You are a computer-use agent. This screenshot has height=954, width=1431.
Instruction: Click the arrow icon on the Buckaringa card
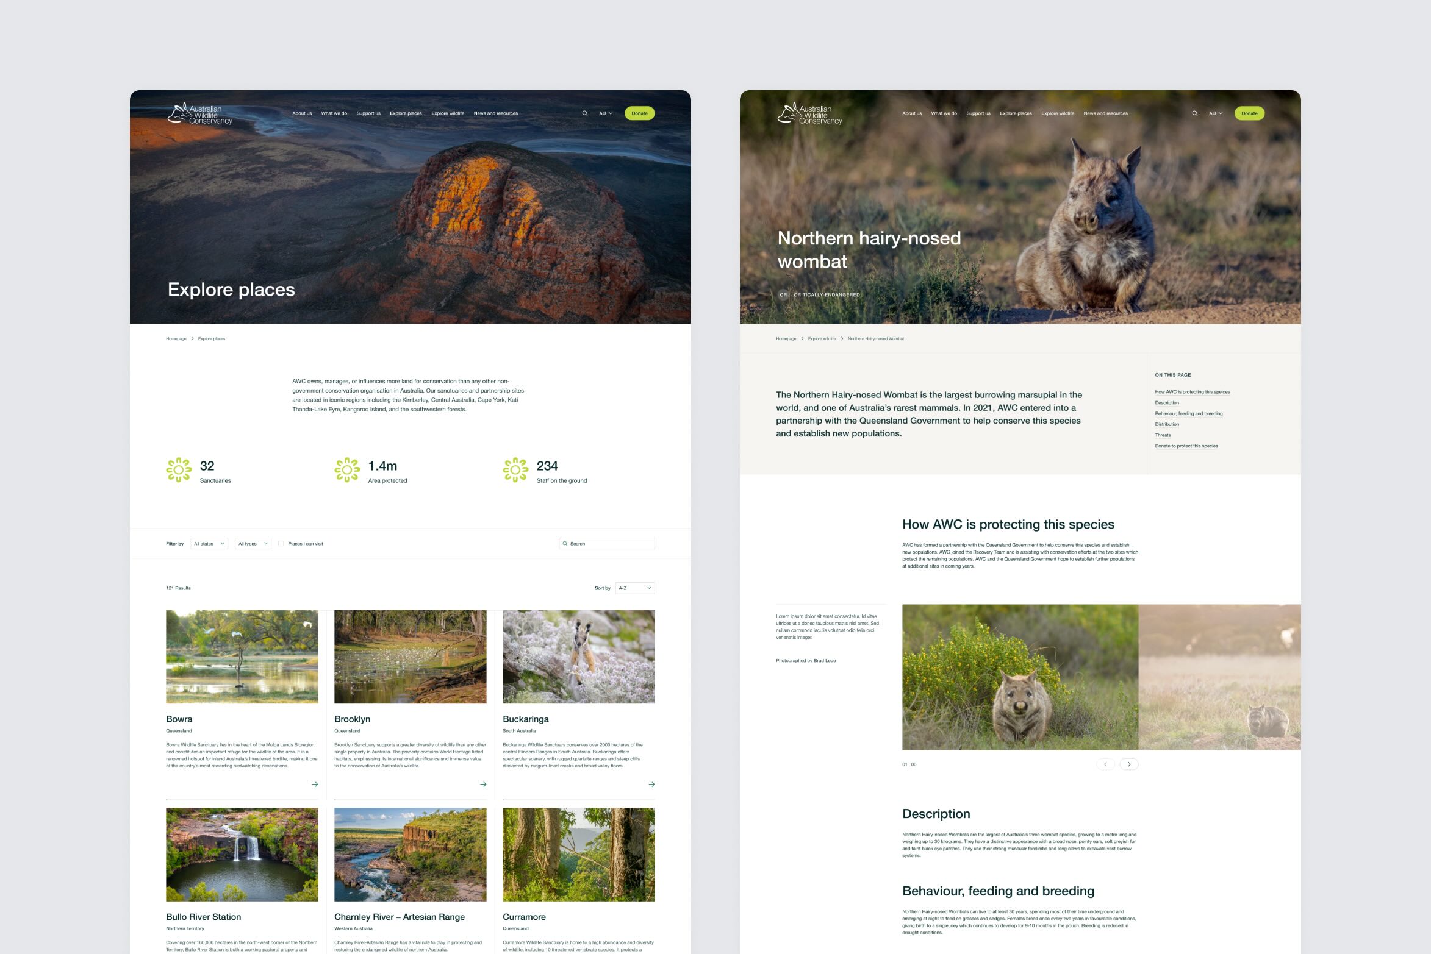pyautogui.click(x=651, y=784)
